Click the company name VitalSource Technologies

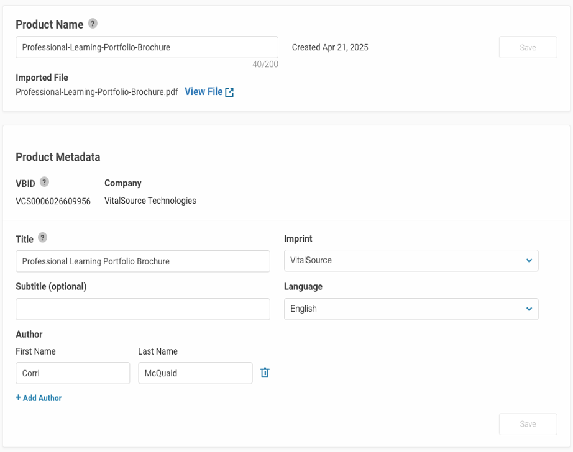coord(150,201)
